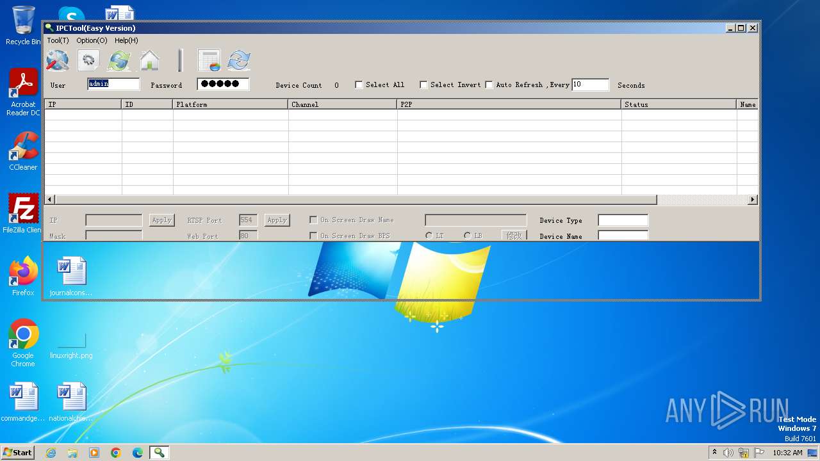Enable the Auto Refresh checkbox
The height and width of the screenshot is (461, 820).
click(x=489, y=85)
